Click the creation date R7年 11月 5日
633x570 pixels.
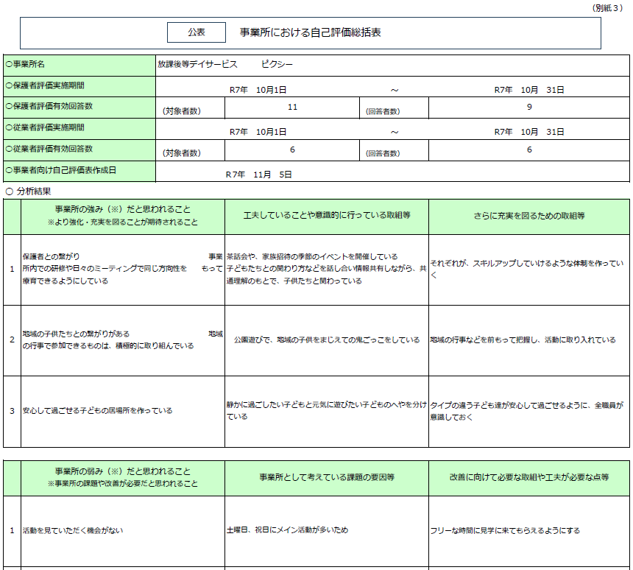(258, 175)
